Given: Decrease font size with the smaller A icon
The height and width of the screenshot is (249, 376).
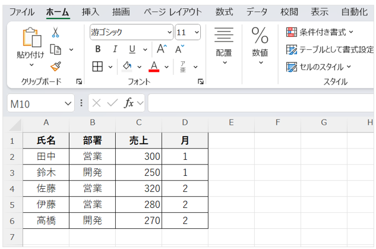Looking at the screenshot, I should click(x=181, y=49).
